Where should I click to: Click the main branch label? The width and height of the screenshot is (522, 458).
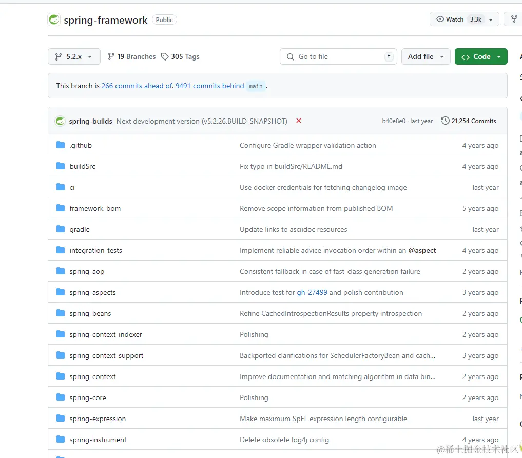(256, 86)
